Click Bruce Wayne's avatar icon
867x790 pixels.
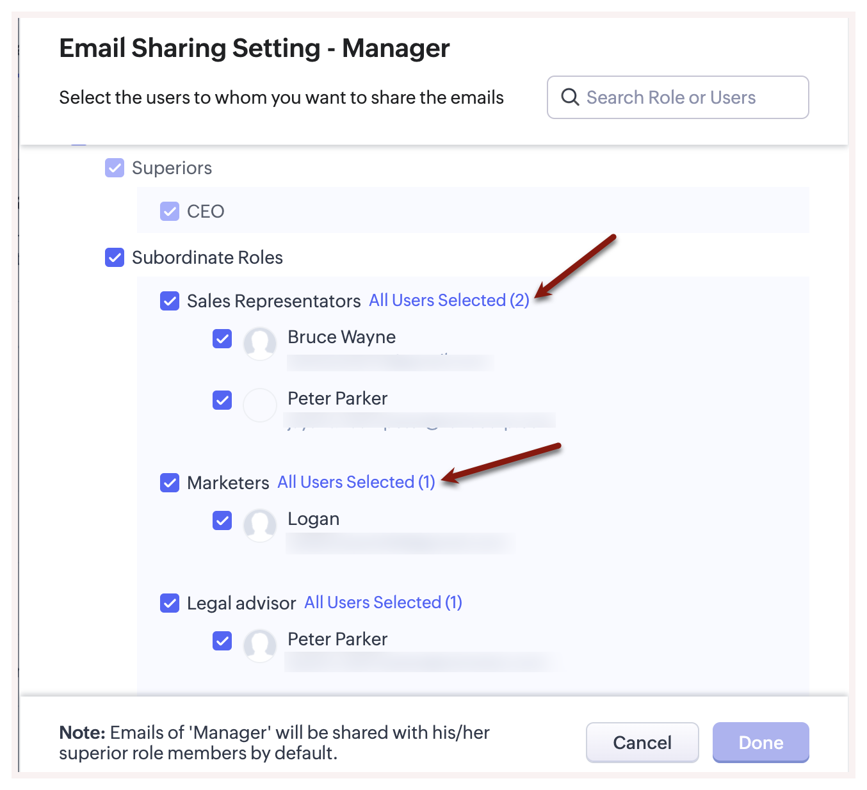point(260,344)
